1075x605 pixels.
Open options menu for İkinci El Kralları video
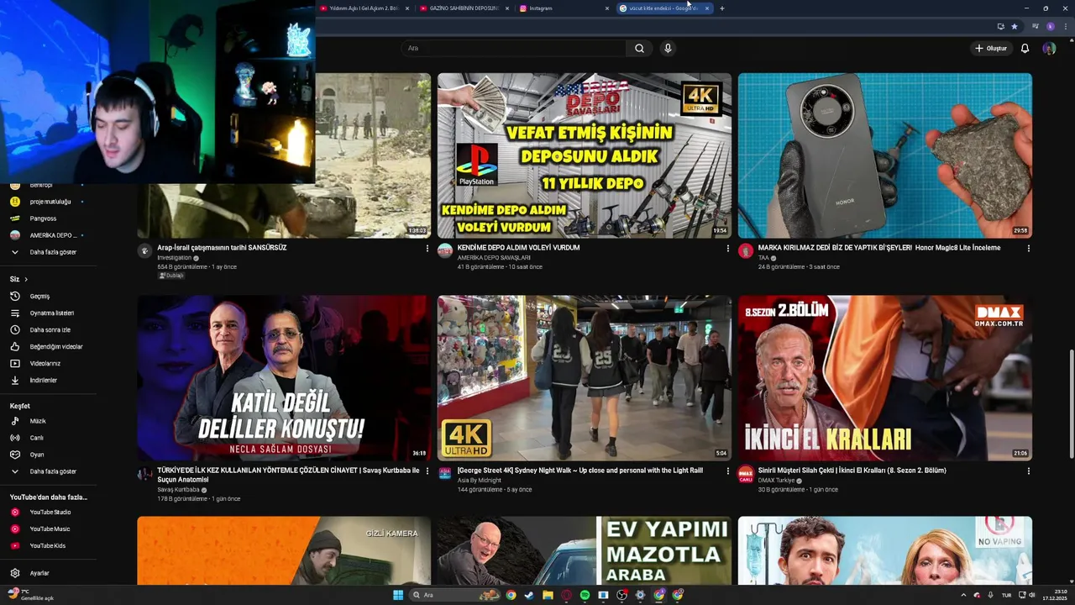(1028, 471)
